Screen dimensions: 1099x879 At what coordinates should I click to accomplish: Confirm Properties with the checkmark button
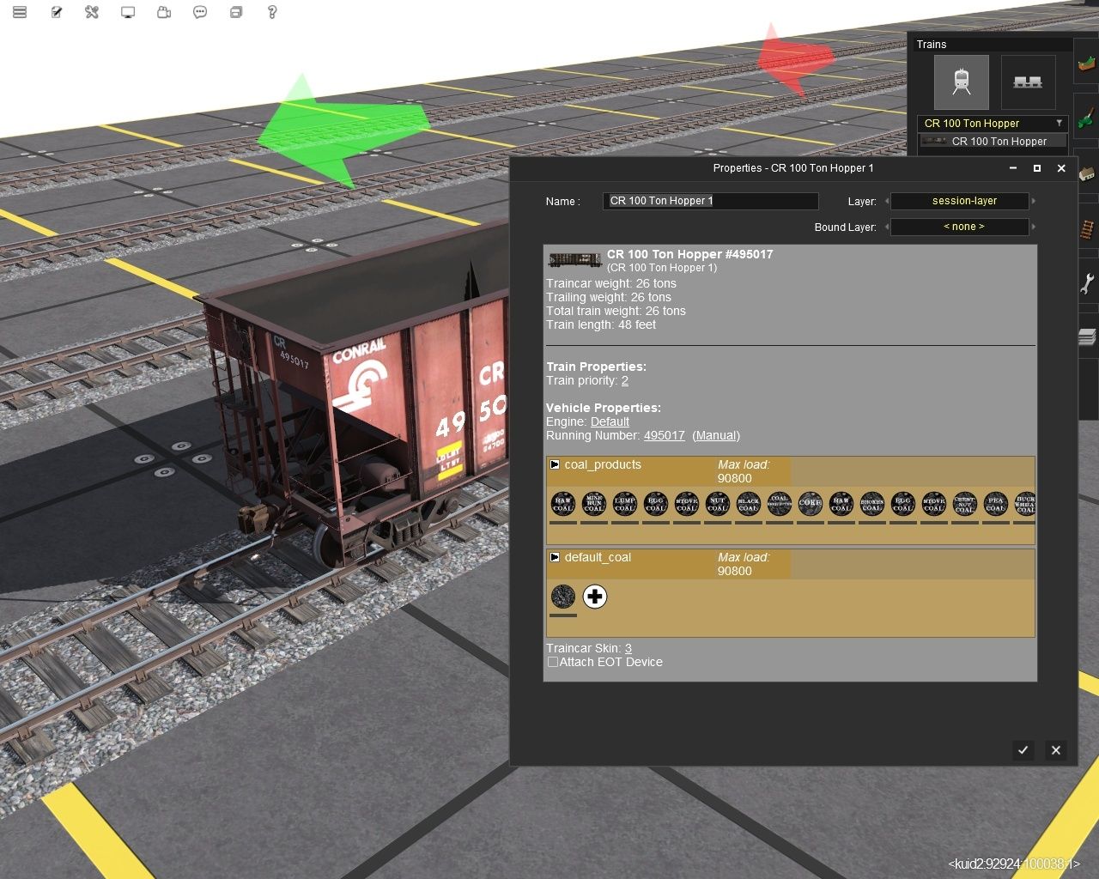point(1023,750)
